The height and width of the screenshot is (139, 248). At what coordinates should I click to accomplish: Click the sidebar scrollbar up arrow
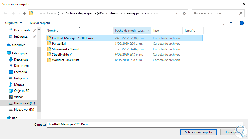(x=39, y=29)
